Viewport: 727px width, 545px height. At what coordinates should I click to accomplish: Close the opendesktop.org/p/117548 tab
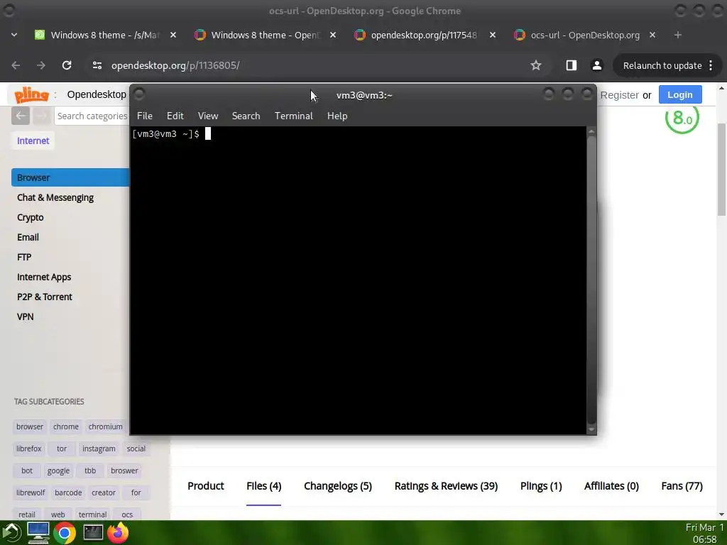(x=493, y=35)
